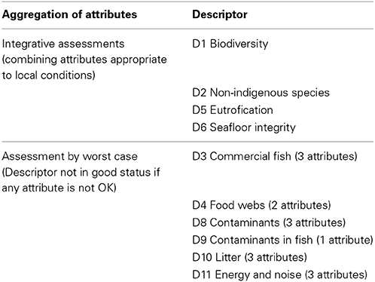Select 'D8 Contaminants (3 attributes)' row
The width and height of the screenshot is (375, 282).
click(x=269, y=222)
